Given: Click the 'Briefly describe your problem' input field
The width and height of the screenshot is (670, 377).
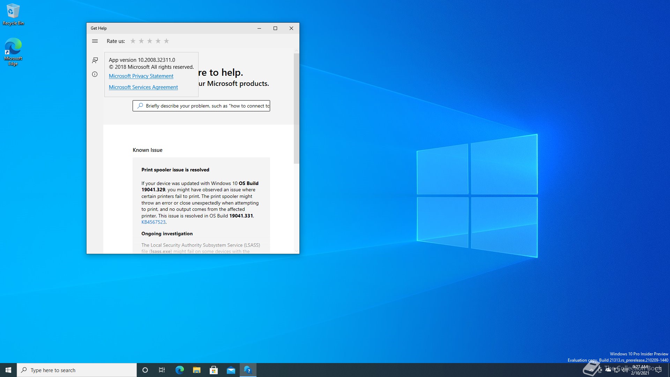Looking at the screenshot, I should tap(201, 106).
